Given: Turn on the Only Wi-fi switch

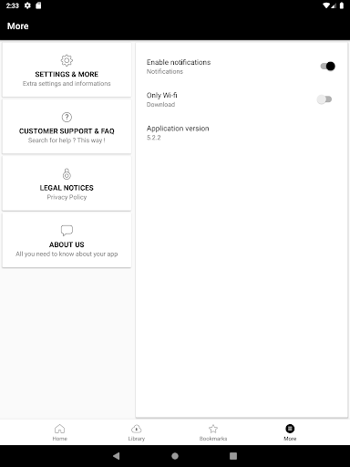Looking at the screenshot, I should (x=324, y=99).
